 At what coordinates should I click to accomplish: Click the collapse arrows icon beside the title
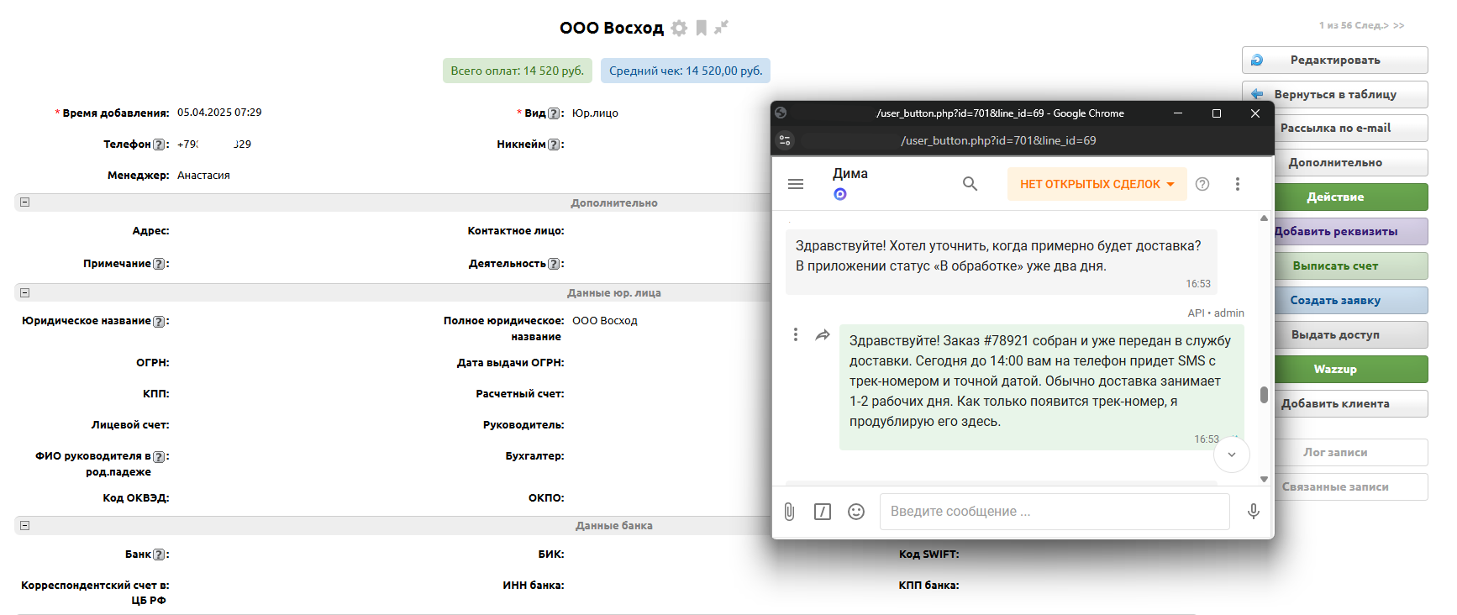click(721, 28)
